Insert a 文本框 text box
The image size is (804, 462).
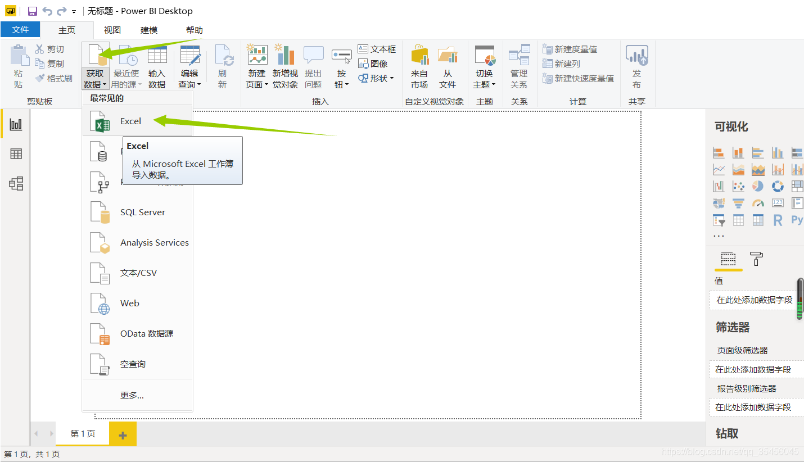point(377,49)
